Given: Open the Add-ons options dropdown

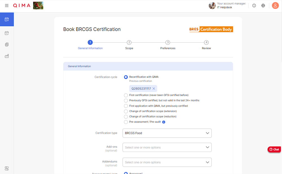Looking at the screenshot, I should (167, 148).
